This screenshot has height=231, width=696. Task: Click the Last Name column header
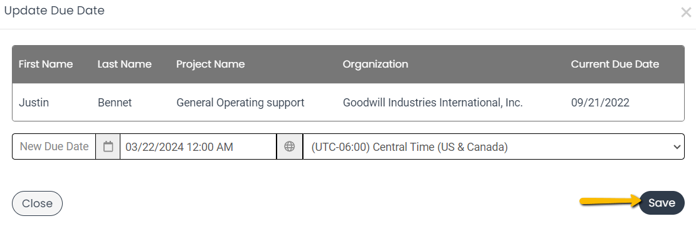tap(124, 64)
